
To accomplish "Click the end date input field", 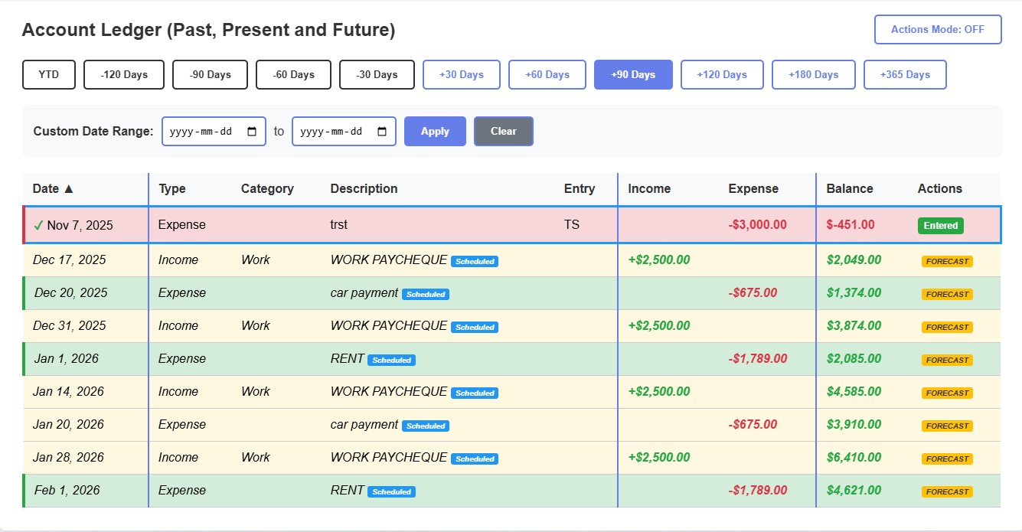I will coord(333,132).
